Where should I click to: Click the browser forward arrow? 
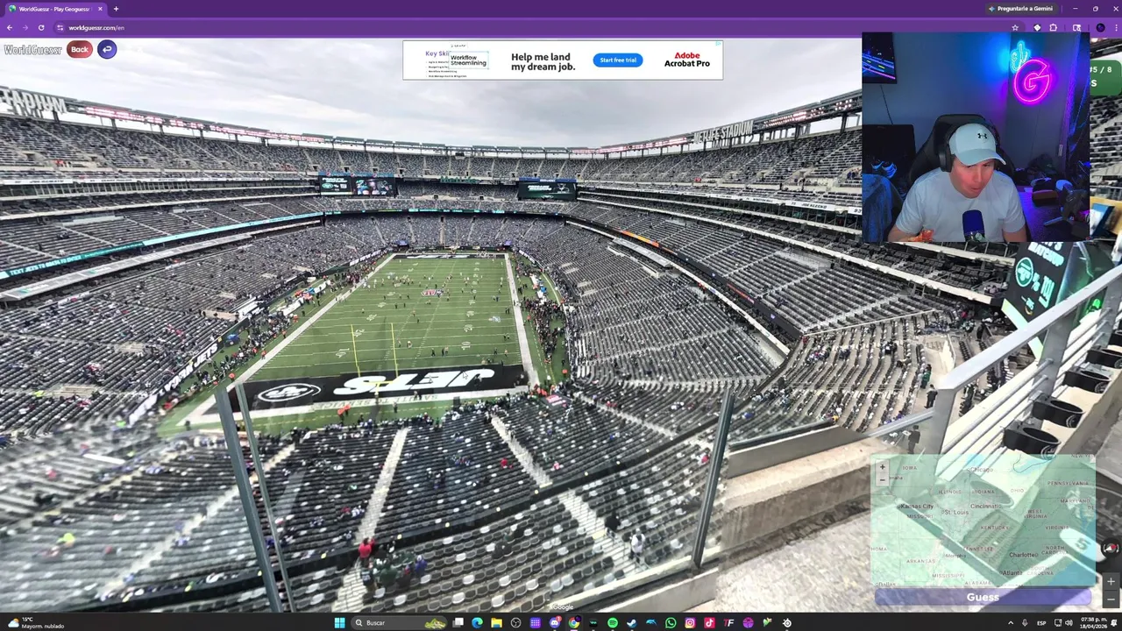click(25, 27)
